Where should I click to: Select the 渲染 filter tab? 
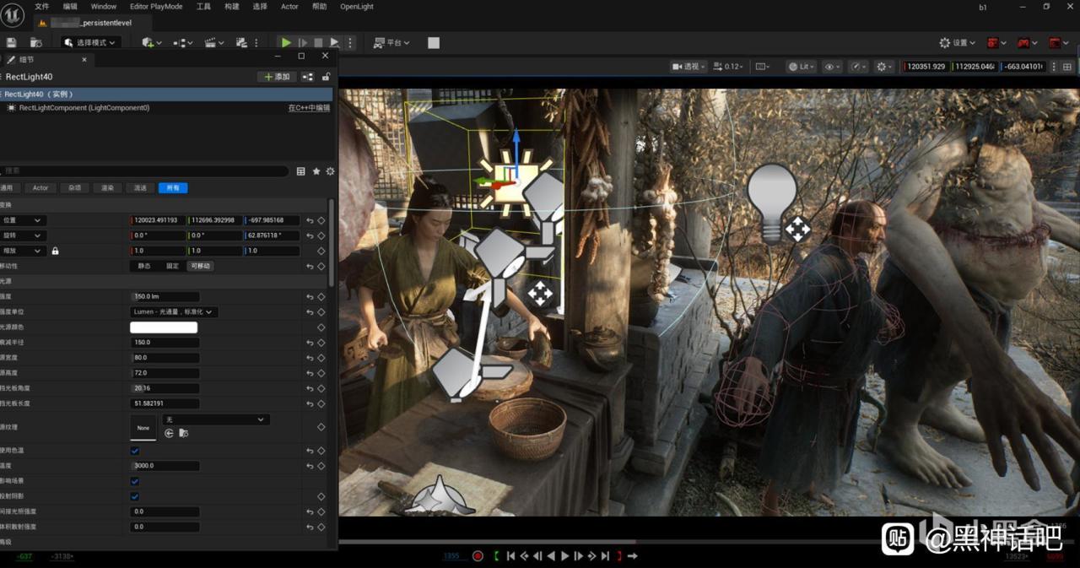[107, 188]
